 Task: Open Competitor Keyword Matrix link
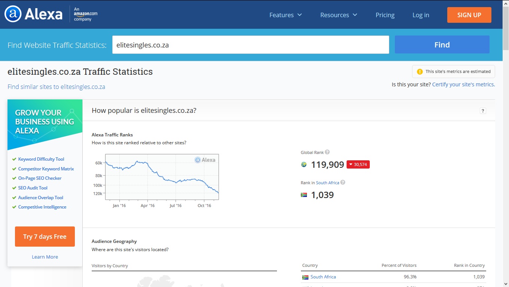click(46, 169)
